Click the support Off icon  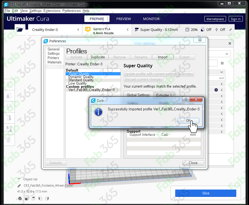pyautogui.click(x=202, y=30)
